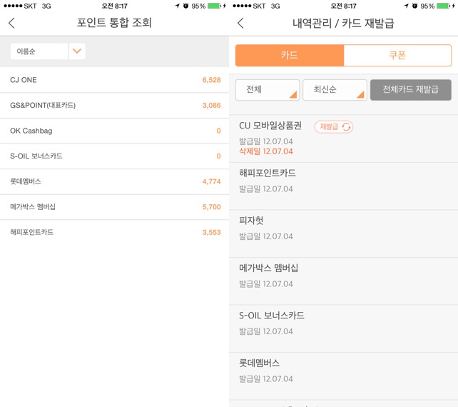Go back from 내역관리 / 카드 재발급 screen
This screenshot has height=407, width=458.
240,23
